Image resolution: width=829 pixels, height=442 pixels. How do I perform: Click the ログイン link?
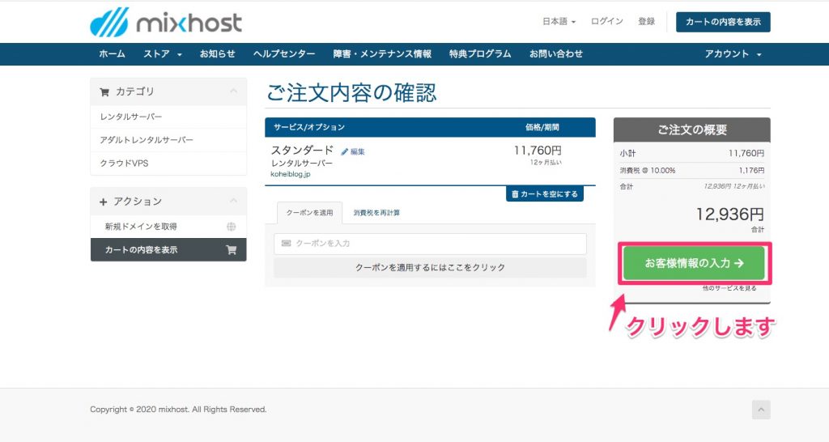pos(607,22)
